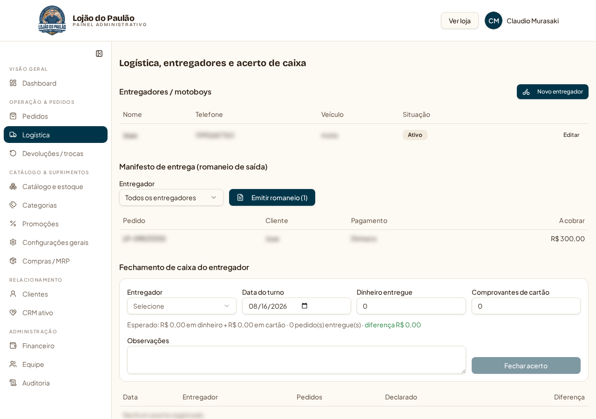Screen dimensions: 596x419
Task: Click the Ativo status badge
Action: [415, 135]
